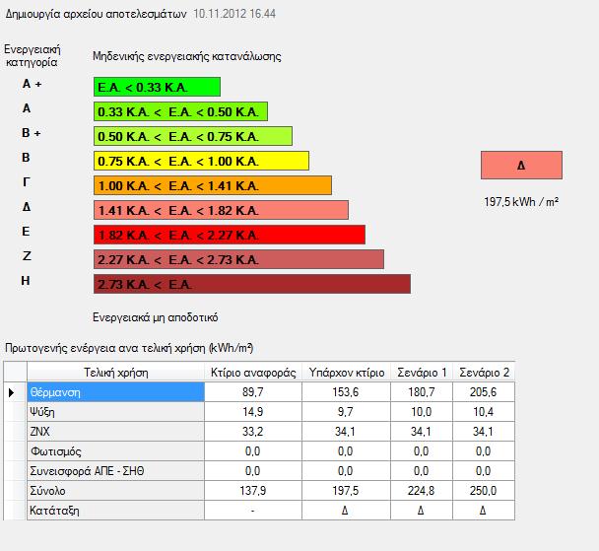The height and width of the screenshot is (551, 599).
Task: Select the 10,4 cooling Scenario 2 cell
Action: [484, 412]
